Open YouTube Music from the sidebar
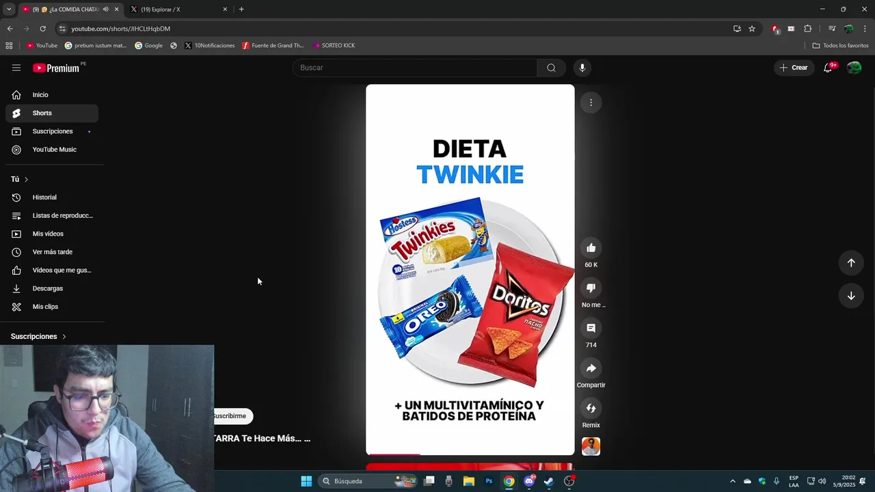This screenshot has height=492, width=875. (x=52, y=150)
